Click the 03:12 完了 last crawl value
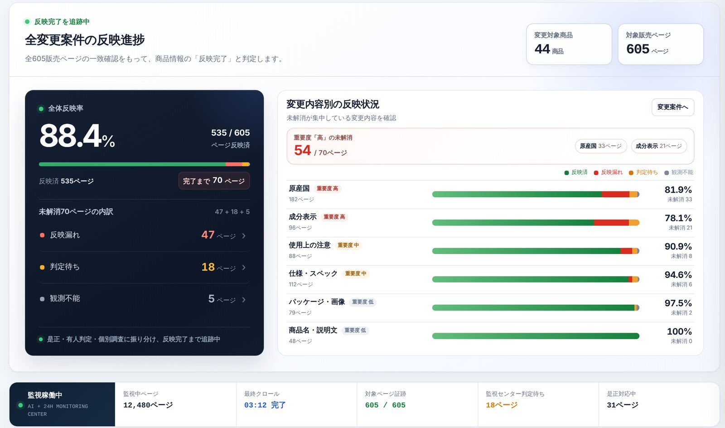The height and width of the screenshot is (428, 725). click(x=265, y=405)
